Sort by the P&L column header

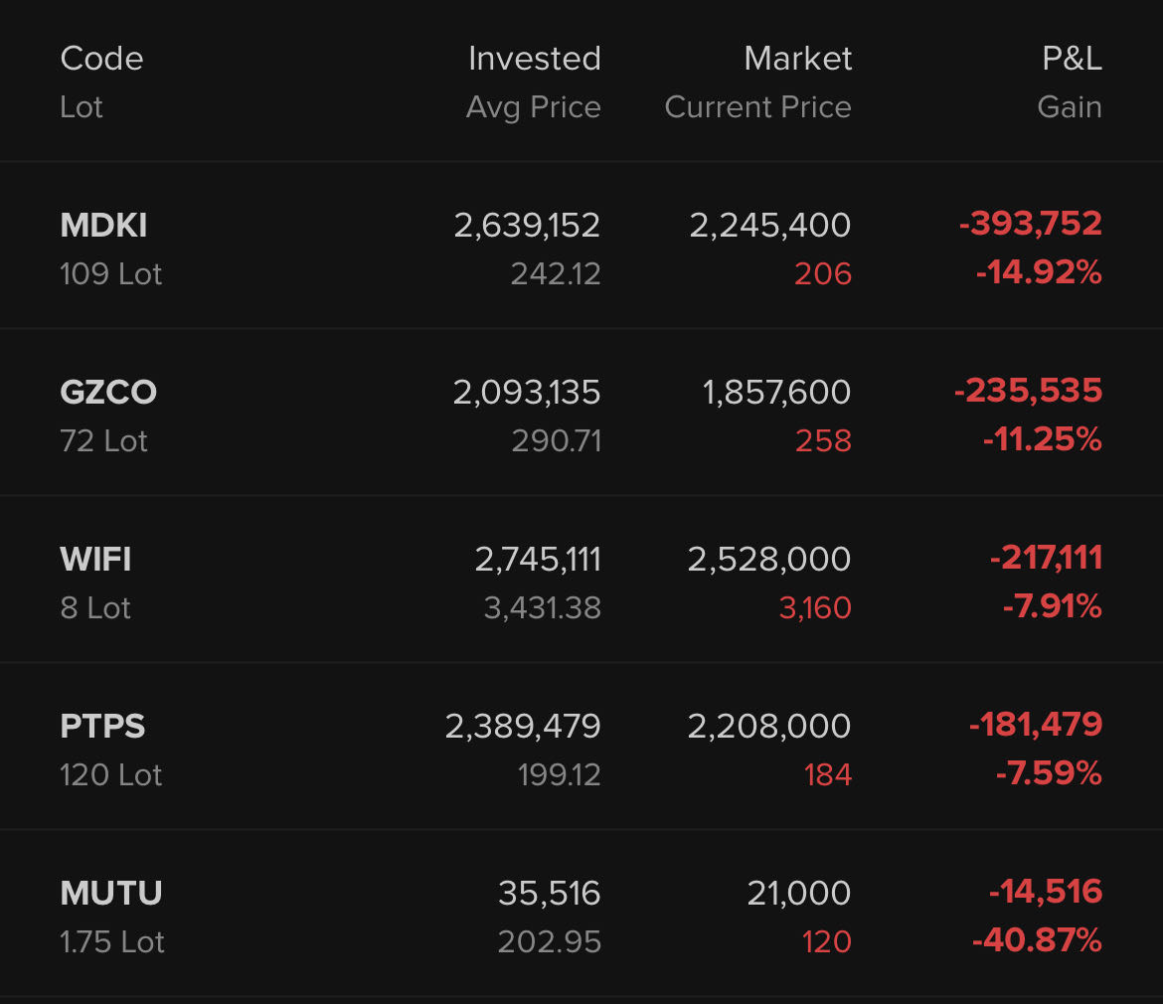(1072, 59)
